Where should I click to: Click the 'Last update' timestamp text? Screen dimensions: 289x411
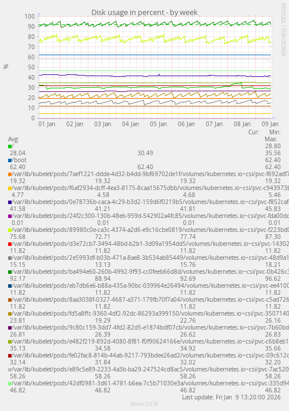coord(231,397)
